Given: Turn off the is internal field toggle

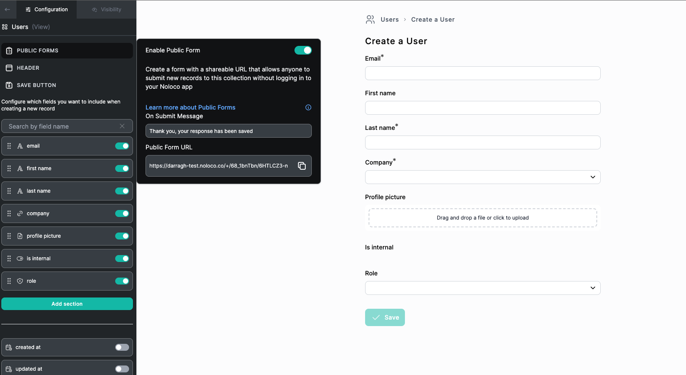Looking at the screenshot, I should coord(122,259).
